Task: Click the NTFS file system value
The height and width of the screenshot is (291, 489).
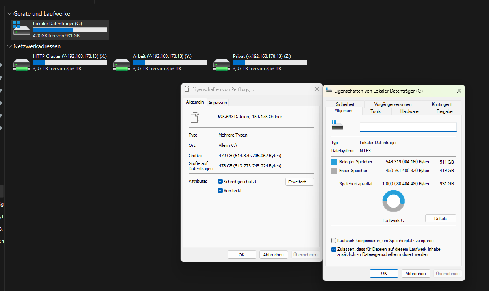Action: 365,151
